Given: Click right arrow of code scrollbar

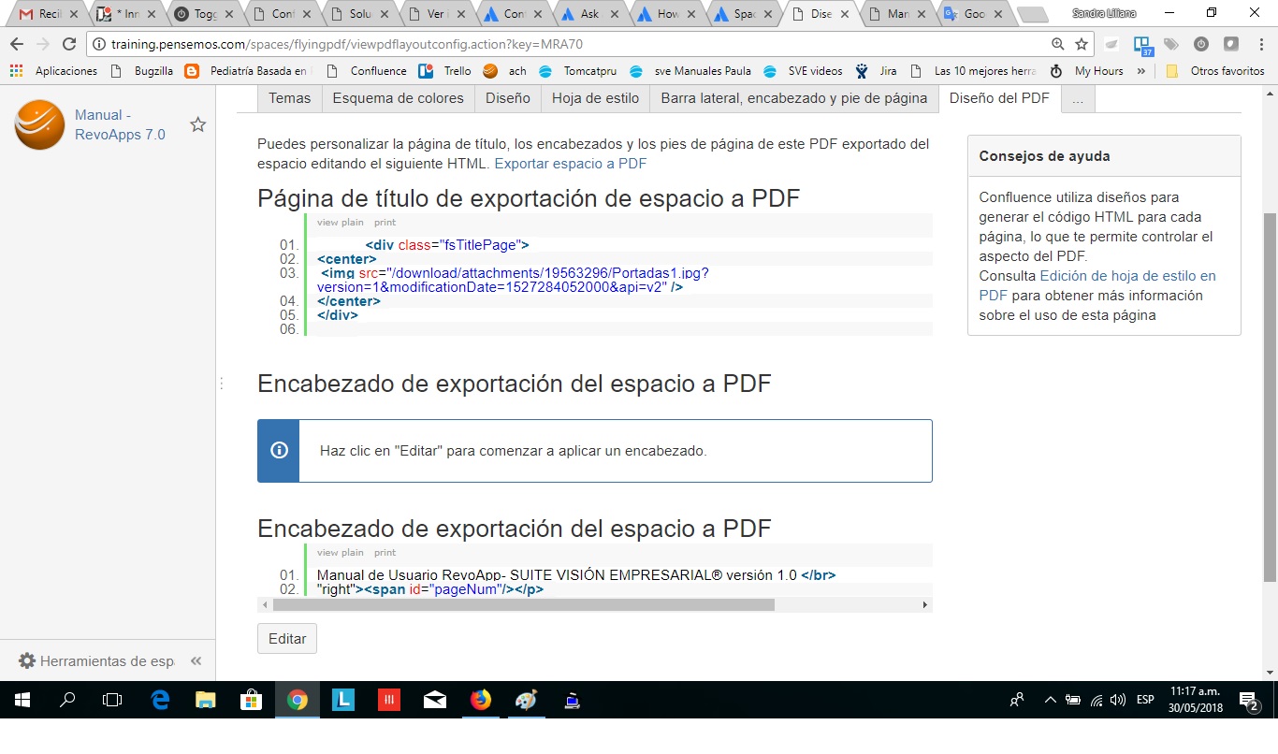Looking at the screenshot, I should pyautogui.click(x=925, y=605).
